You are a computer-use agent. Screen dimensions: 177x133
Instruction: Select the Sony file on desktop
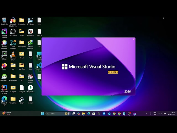coord(39,44)
